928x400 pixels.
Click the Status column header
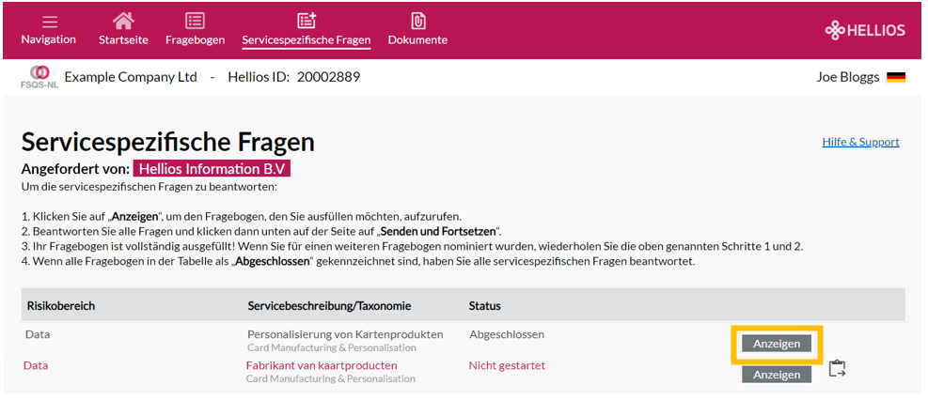[x=485, y=306]
